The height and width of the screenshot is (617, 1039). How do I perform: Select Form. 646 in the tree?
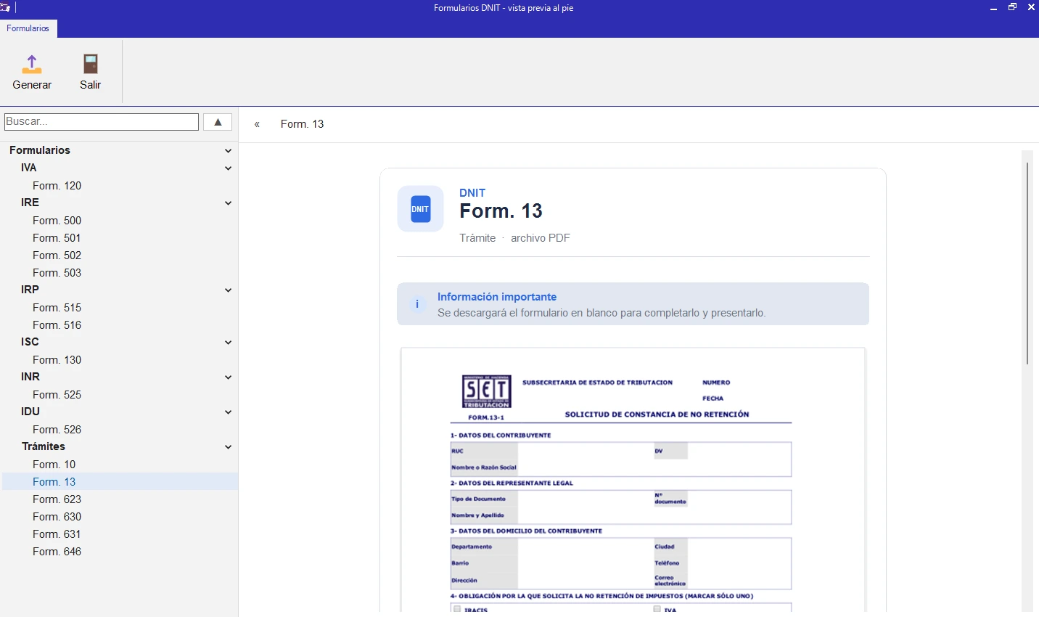point(57,552)
